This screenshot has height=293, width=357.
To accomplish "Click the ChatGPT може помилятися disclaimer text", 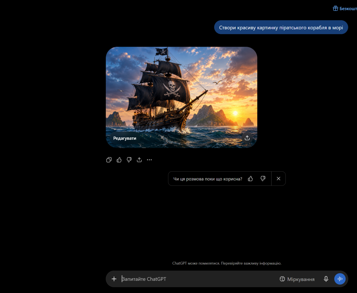I will [227, 263].
